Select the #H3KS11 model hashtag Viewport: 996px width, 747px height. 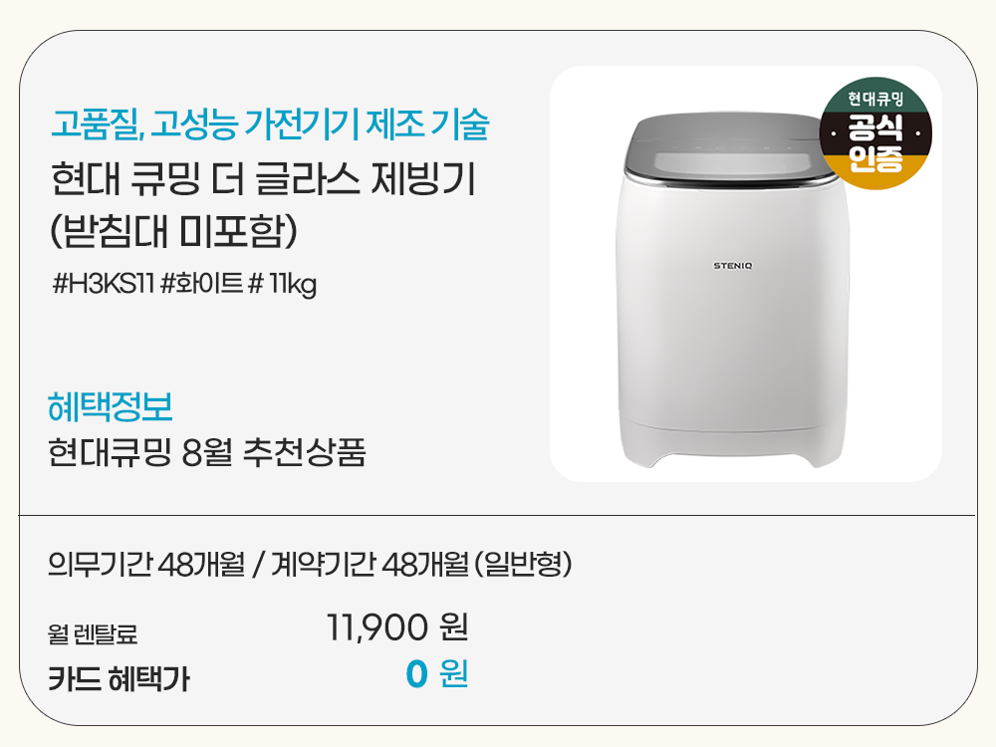tap(103, 285)
